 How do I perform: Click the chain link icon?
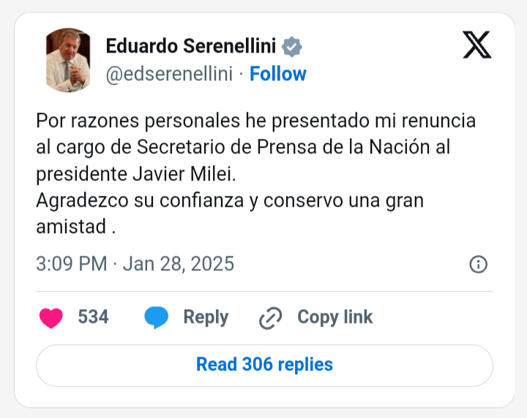click(x=271, y=318)
